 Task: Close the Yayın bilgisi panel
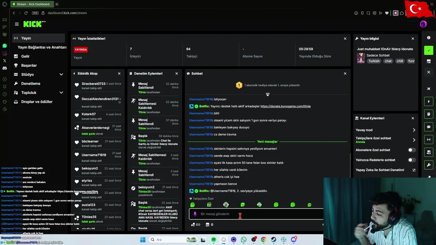pyautogui.click(x=413, y=38)
